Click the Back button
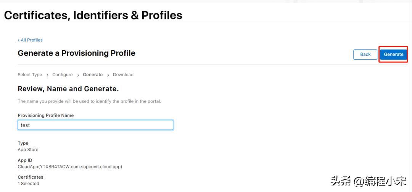412x192 pixels. 365,54
